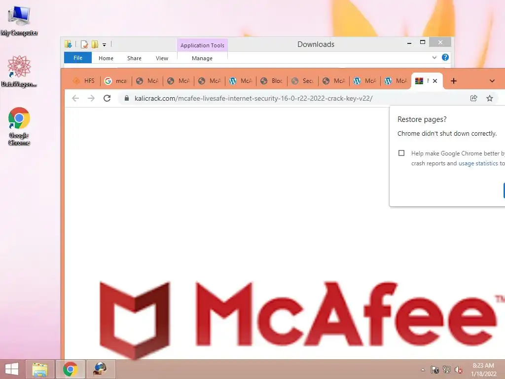Minimize the Downloads window
505x379 pixels.
[409, 42]
